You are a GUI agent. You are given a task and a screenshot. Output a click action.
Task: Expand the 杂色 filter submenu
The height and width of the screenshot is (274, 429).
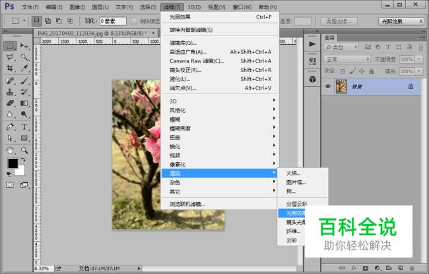(219, 182)
